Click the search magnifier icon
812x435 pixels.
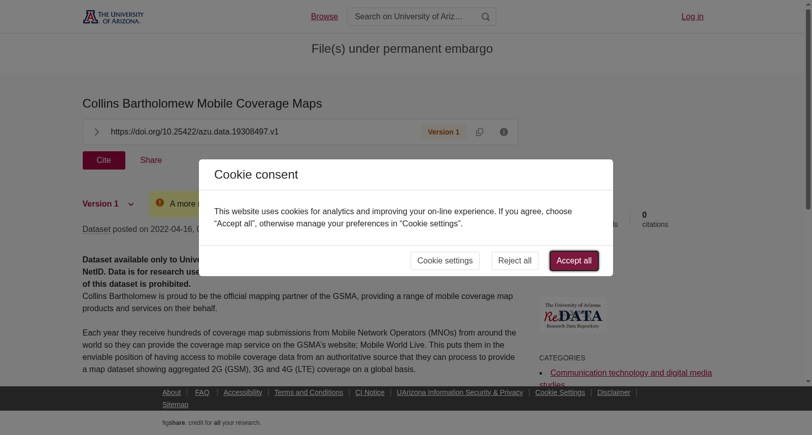pyautogui.click(x=486, y=17)
